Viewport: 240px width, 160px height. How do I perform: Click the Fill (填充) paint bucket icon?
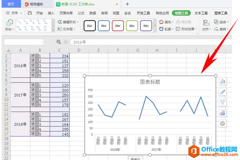[161, 22]
